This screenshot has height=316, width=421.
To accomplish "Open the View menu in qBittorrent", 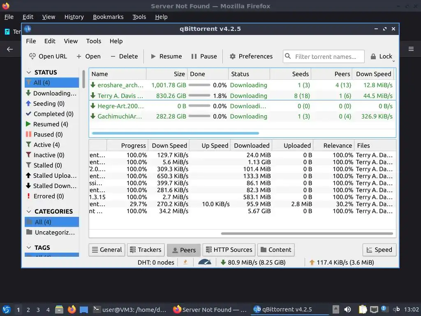I will tap(71, 41).
